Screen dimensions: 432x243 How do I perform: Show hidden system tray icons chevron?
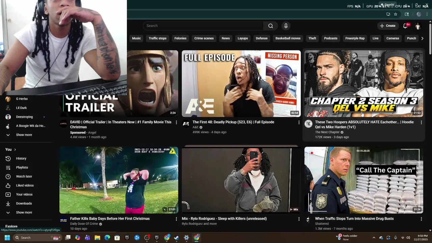pyautogui.click(x=374, y=238)
